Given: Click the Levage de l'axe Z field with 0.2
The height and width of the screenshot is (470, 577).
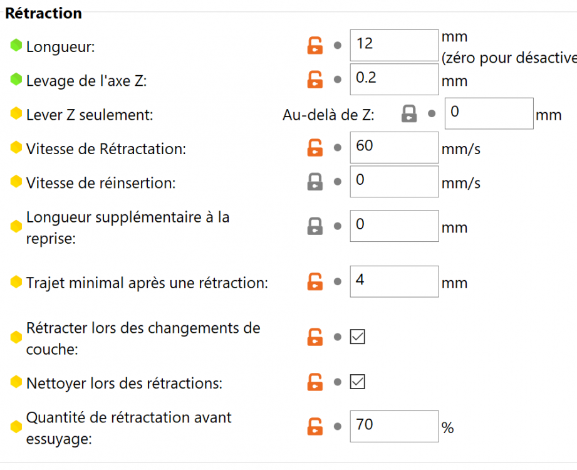Looking at the screenshot, I should click(x=393, y=80).
